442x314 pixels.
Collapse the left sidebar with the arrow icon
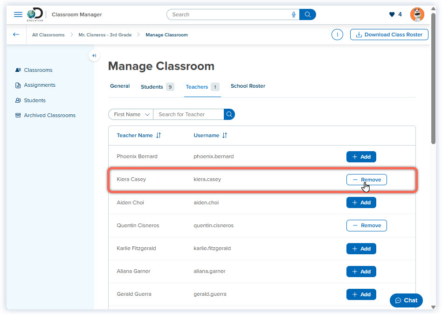(x=94, y=56)
